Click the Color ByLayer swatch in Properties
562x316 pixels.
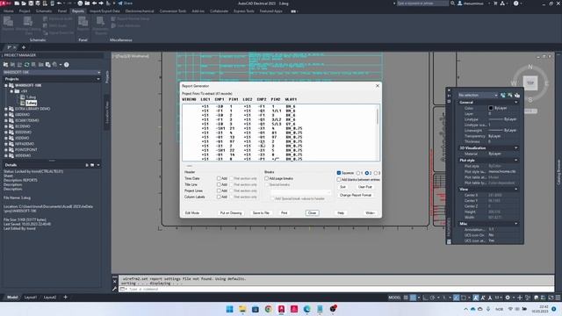point(491,108)
